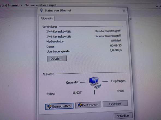Click the shield icon on Eigenschaften
161x120 pixels.
(x=49, y=106)
